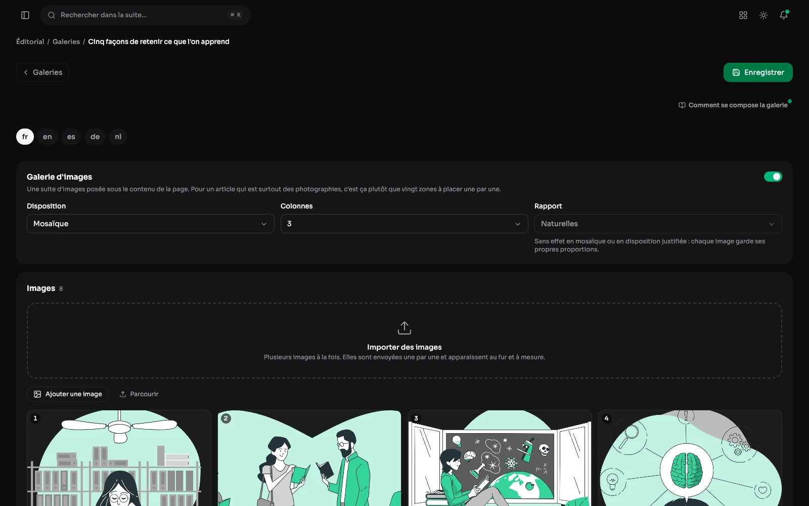Click the upload arrow icon in dropzone
809x506 pixels.
(404, 328)
